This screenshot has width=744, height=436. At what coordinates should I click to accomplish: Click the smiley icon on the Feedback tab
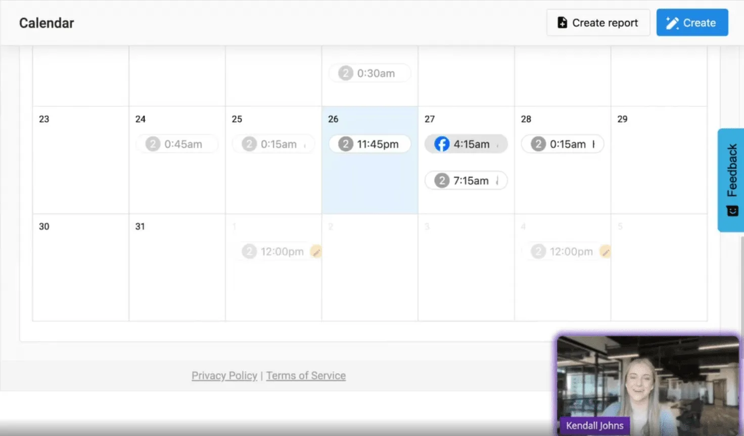point(732,210)
